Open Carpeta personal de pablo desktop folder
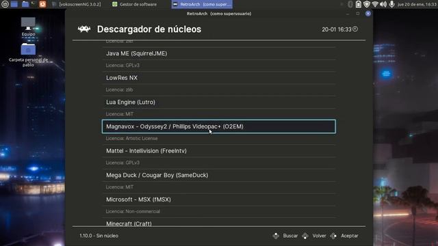This screenshot has width=438, height=246. [28, 55]
